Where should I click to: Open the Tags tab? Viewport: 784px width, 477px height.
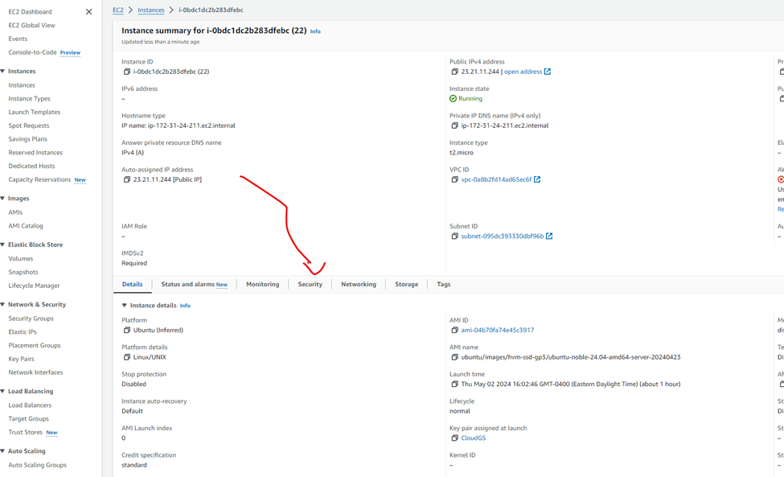click(444, 284)
